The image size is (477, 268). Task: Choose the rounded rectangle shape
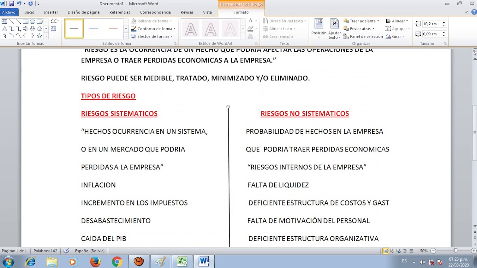pos(40,22)
